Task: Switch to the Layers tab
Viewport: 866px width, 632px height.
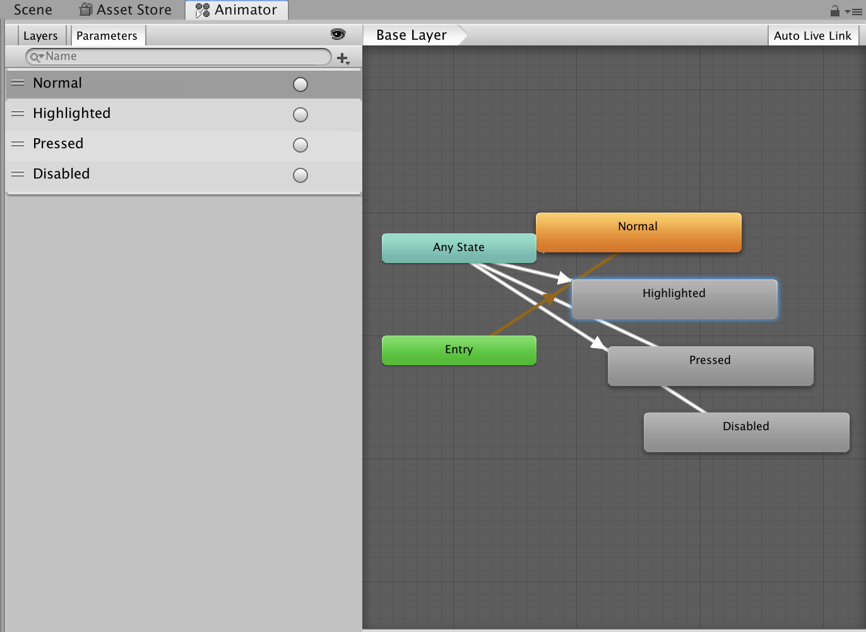Action: pos(41,35)
